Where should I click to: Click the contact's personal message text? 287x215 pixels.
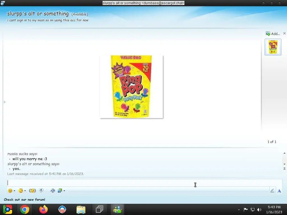(48, 20)
